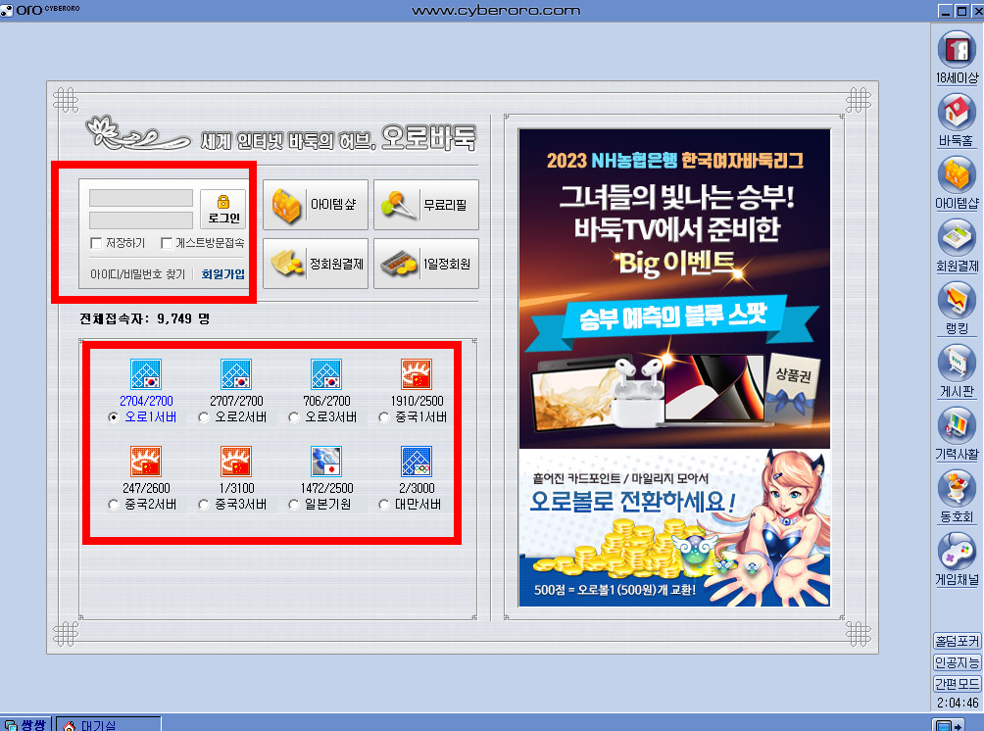
Task: Open the 기력사활 sidebar icon
Action: click(957, 426)
